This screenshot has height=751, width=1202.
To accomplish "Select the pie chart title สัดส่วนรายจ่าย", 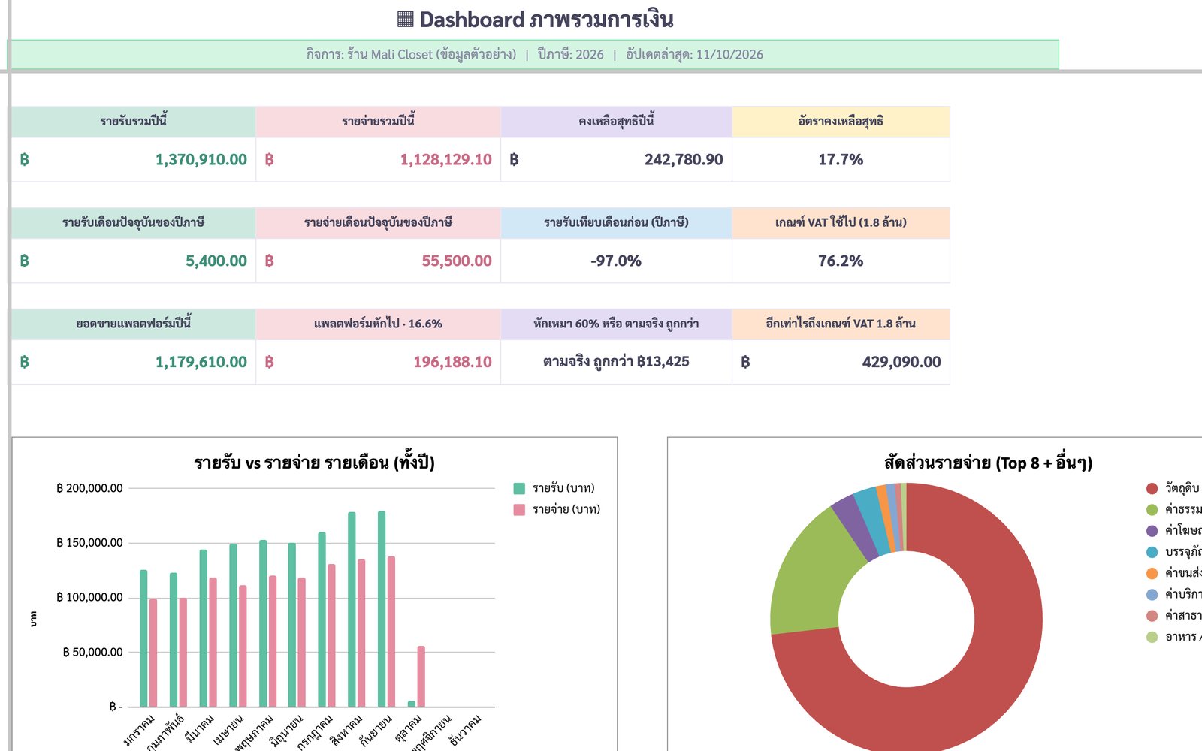I will point(988,463).
